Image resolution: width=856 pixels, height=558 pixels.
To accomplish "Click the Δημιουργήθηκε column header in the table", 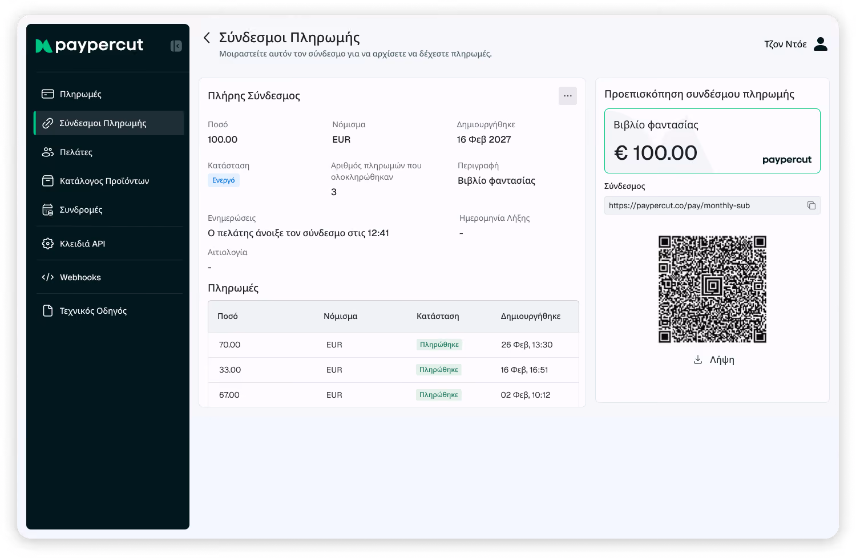I will click(x=531, y=316).
